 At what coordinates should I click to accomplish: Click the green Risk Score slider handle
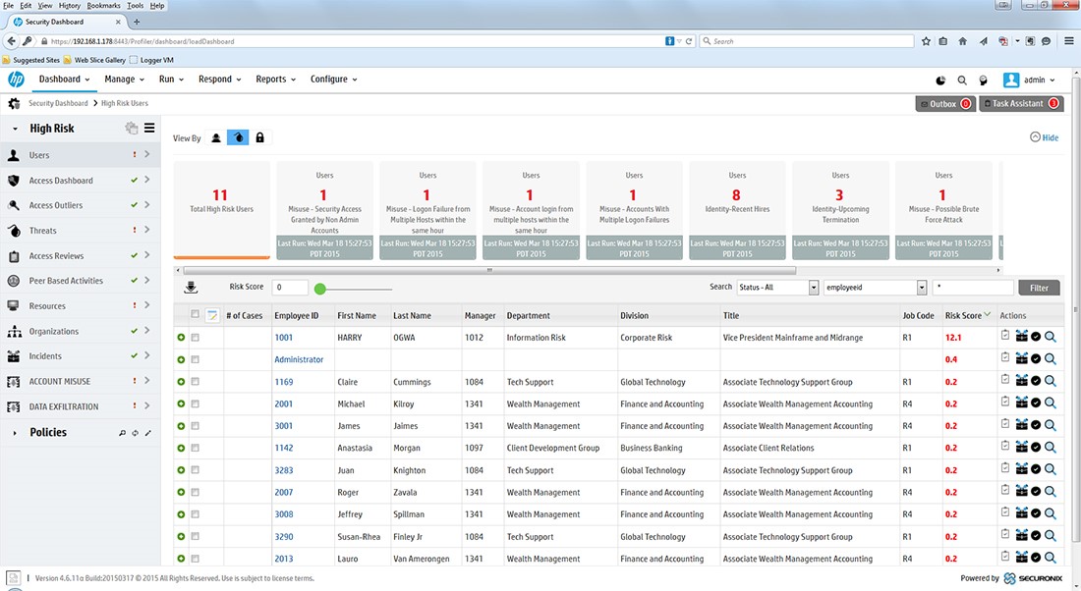tap(319, 289)
